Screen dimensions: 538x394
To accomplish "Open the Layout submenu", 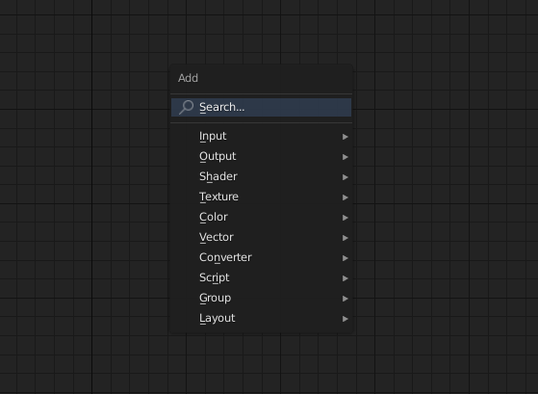I will [261, 319].
